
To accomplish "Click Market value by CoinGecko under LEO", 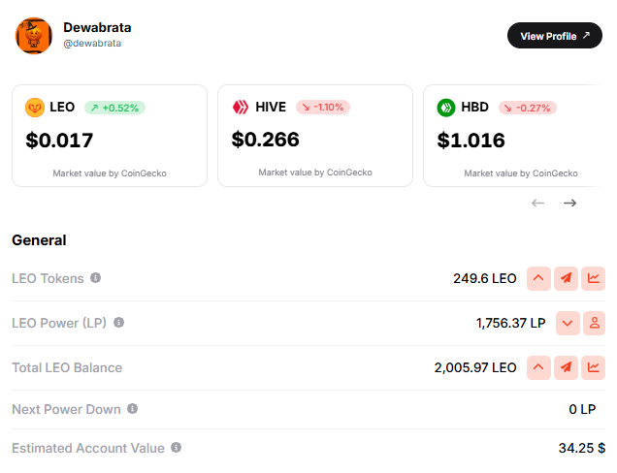I will 110,173.
